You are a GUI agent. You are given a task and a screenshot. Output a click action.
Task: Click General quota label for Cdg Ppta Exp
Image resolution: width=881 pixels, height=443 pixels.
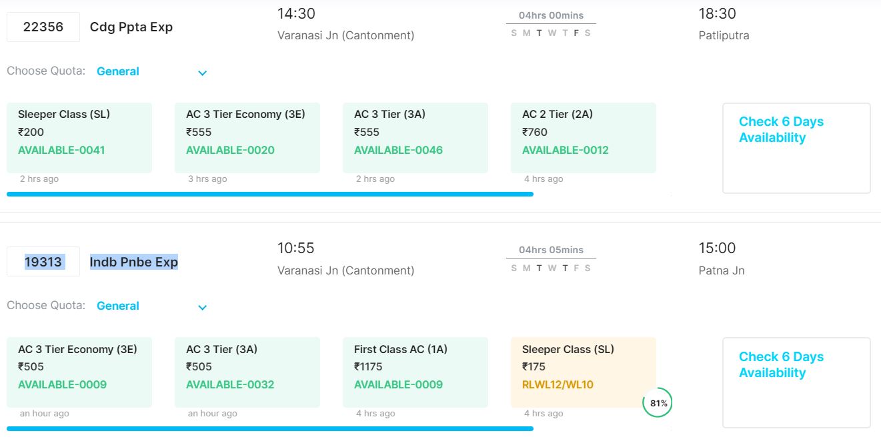(x=118, y=71)
